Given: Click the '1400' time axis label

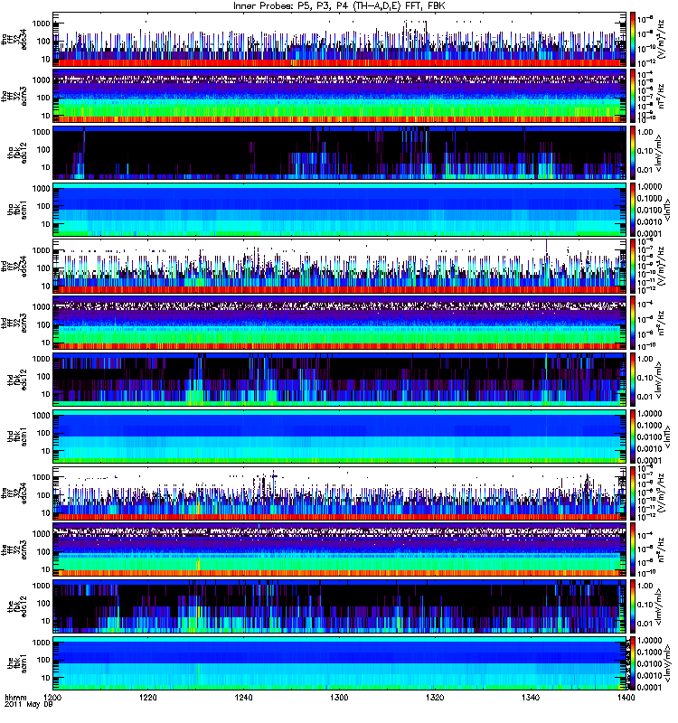Looking at the screenshot, I should 626,698.
